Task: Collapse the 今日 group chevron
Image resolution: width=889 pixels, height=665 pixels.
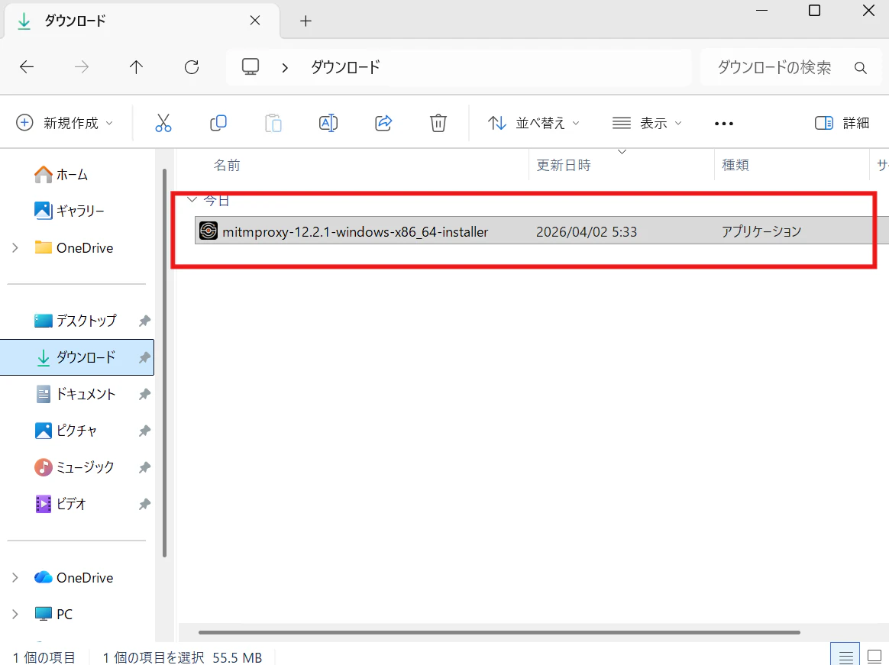Action: 192,199
